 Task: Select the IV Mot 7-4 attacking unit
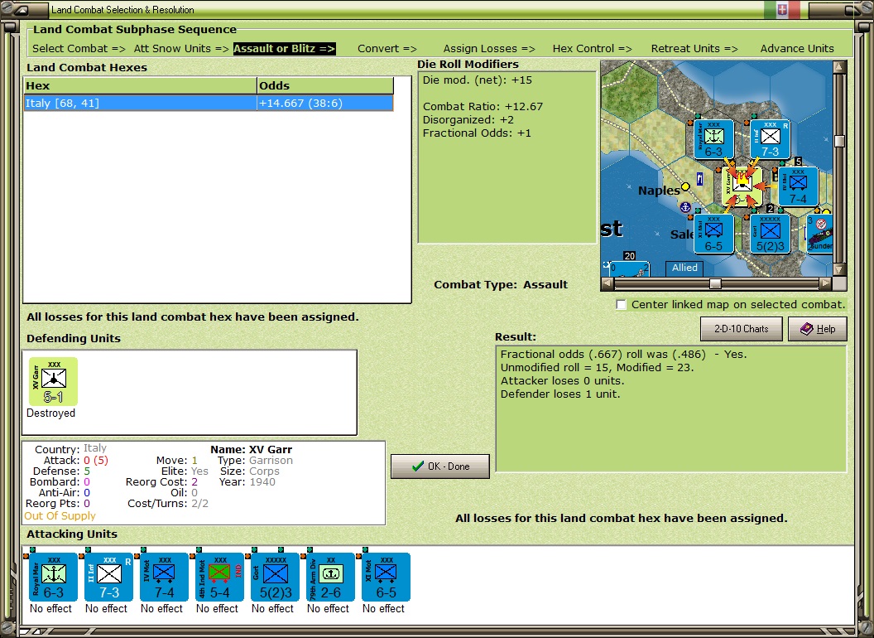click(164, 578)
